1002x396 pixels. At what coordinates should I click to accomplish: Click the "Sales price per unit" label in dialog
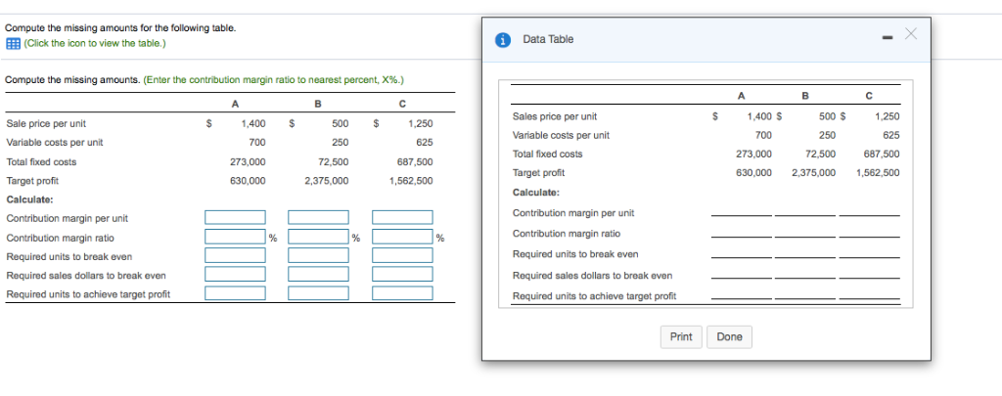[555, 116]
